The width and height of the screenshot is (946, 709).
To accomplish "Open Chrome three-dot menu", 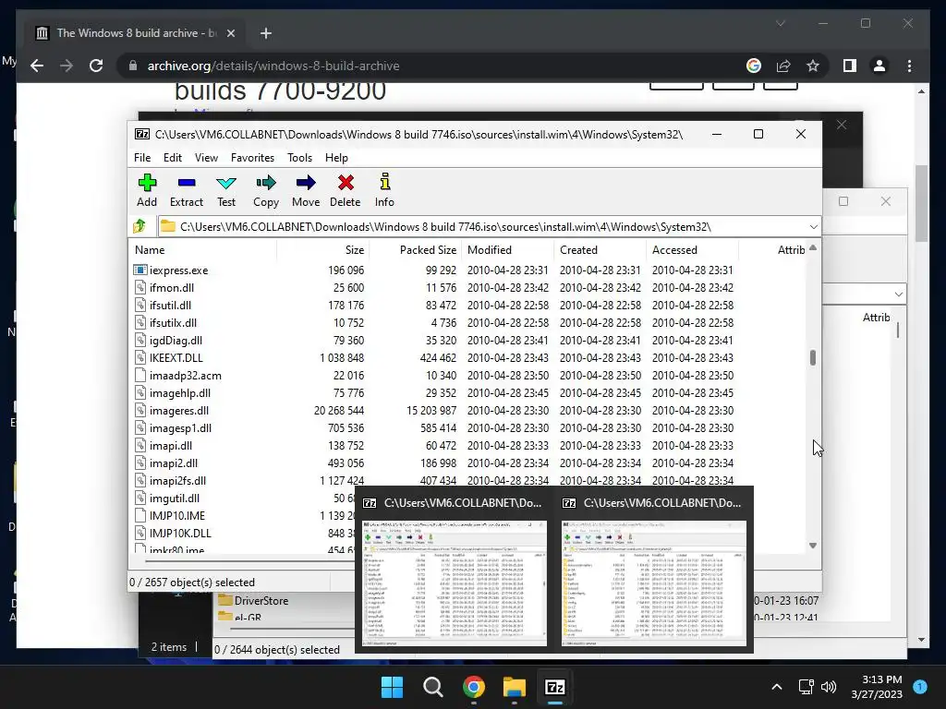I will coord(909,66).
